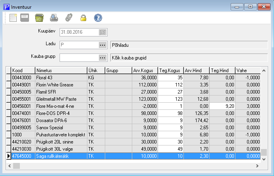Click the Vahe column header
Image resolution: width=274 pixels, height=176 pixels.
248,71
